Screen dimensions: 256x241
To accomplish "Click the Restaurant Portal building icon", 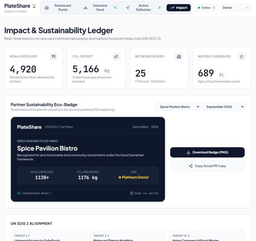I will (47, 8).
